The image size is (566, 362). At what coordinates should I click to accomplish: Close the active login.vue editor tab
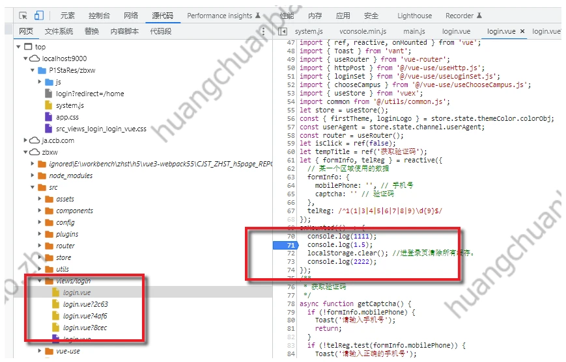coord(522,31)
